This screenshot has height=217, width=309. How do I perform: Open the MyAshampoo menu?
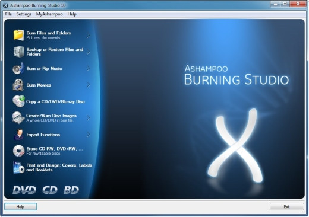[49, 14]
